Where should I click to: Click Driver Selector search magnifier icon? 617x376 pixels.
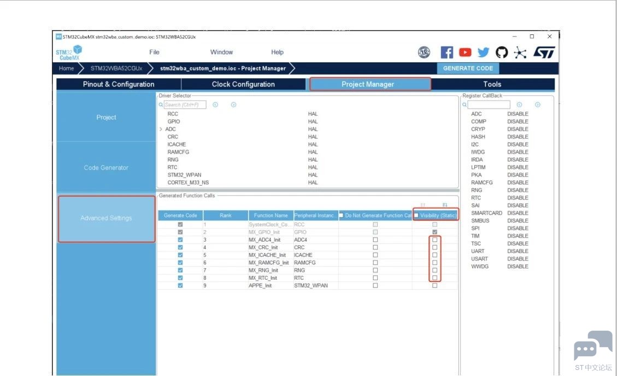pos(161,104)
